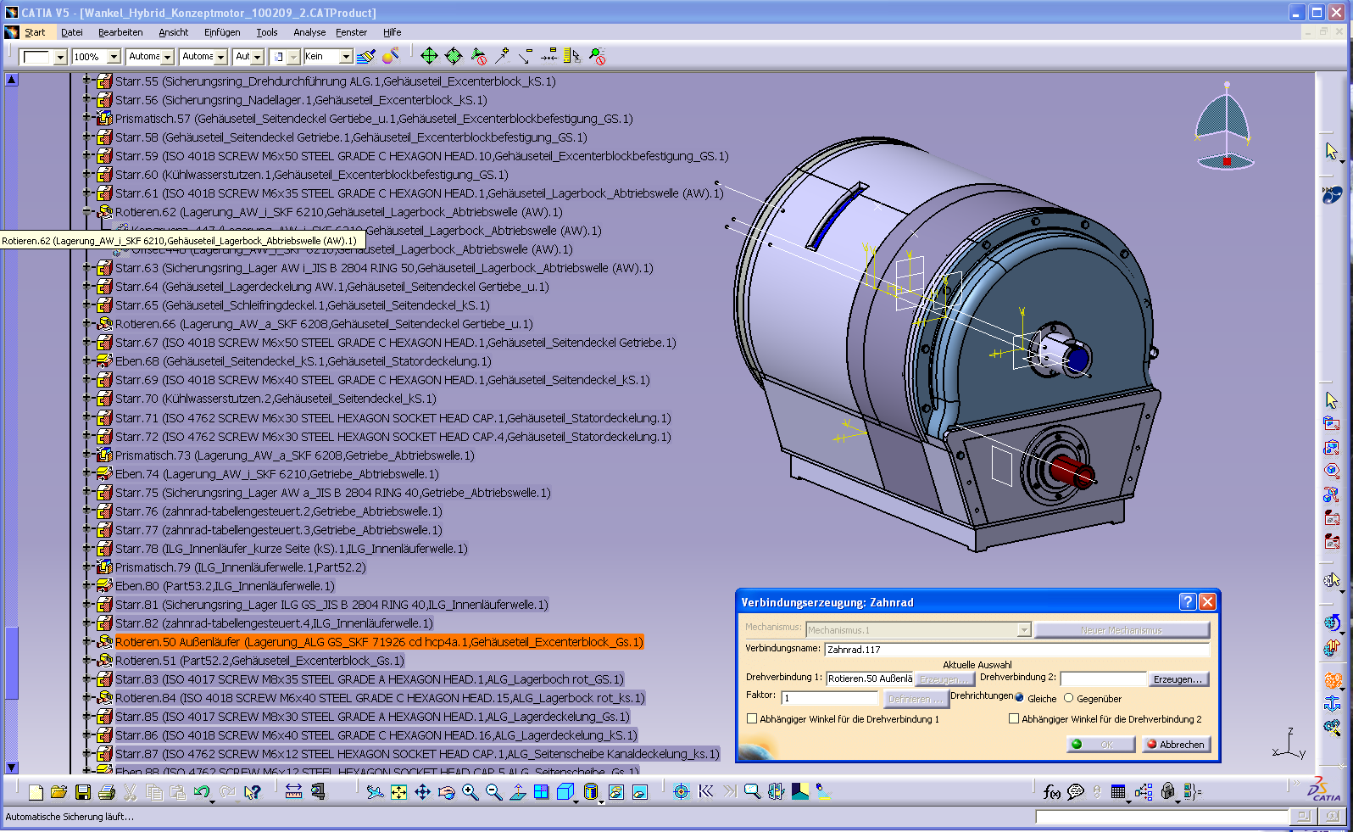Click the tree scrollbar down arrow
The width and height of the screenshot is (1353, 832).
[x=12, y=767]
